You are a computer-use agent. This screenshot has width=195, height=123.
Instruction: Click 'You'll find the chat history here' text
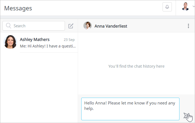pyautogui.click(x=136, y=66)
